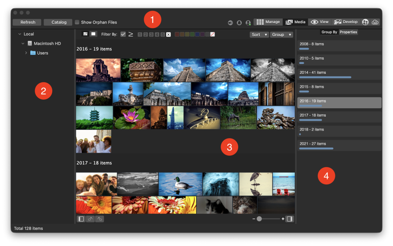This screenshot has height=246, width=393.
Task: Click the Refresh button
Action: click(x=28, y=22)
